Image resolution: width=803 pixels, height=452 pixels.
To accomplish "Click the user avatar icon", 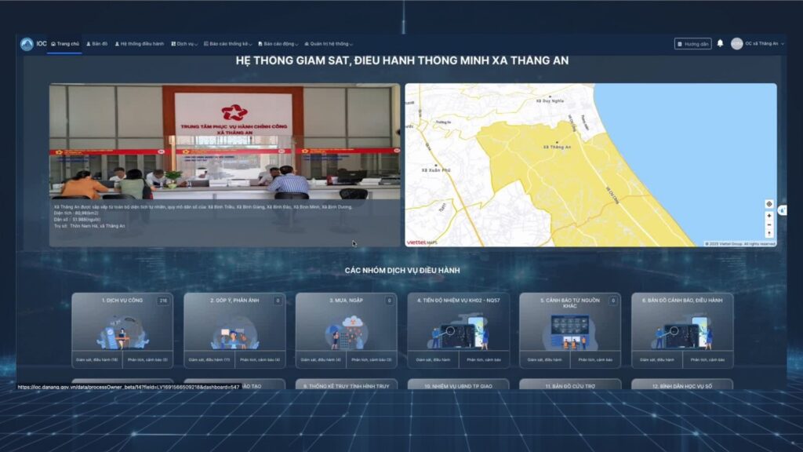I will (x=736, y=44).
